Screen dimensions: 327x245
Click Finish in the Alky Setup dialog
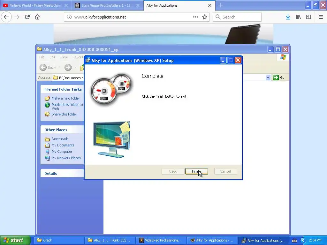click(196, 171)
